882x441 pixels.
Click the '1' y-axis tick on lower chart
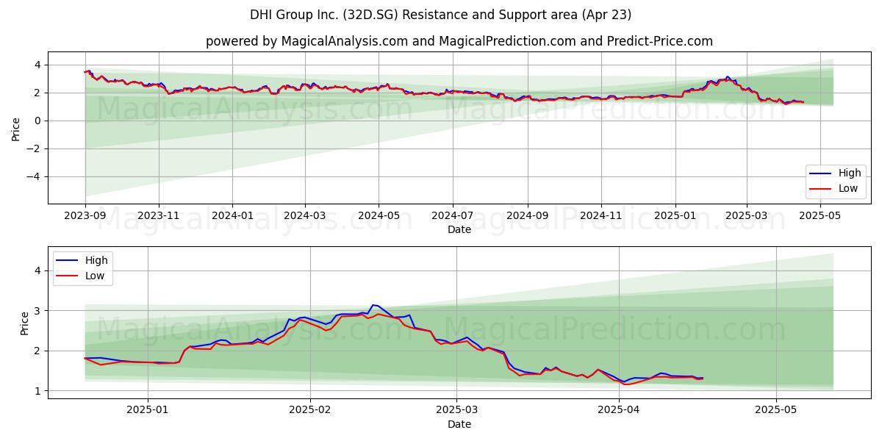click(39, 391)
